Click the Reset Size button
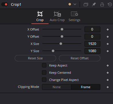113x104 pixels. (35, 58)
